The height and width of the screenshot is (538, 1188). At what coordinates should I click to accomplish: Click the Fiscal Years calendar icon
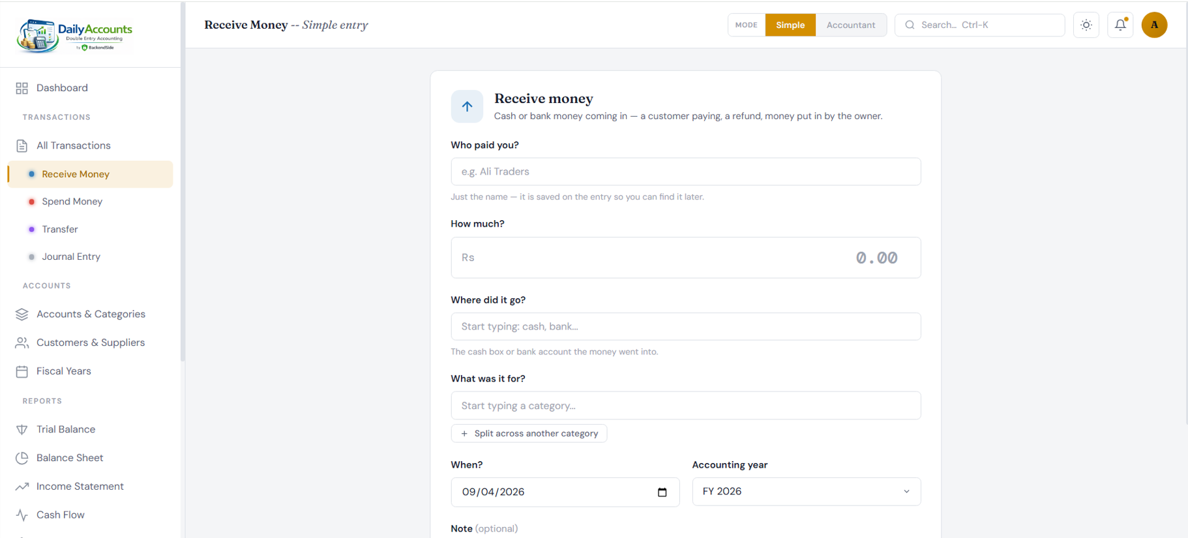click(22, 371)
